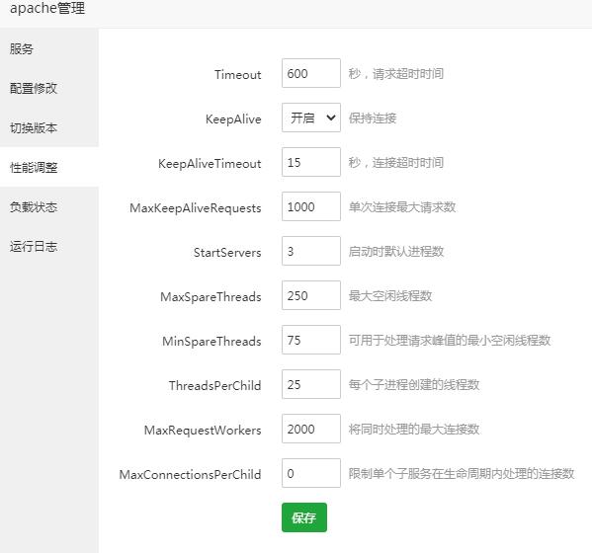Viewport: 592px width, 553px height.
Task: Click the MaxSpareThreads input box
Action: tap(311, 295)
